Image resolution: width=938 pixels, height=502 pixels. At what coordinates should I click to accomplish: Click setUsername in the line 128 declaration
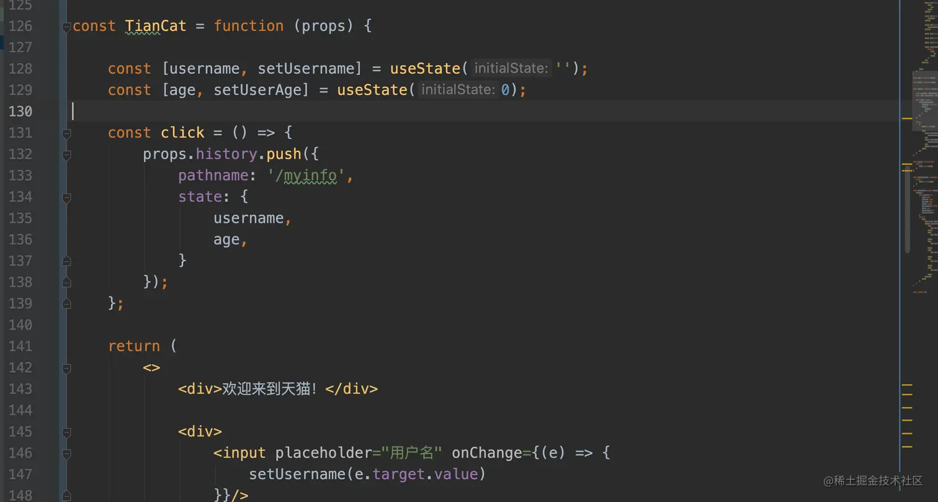(305, 68)
